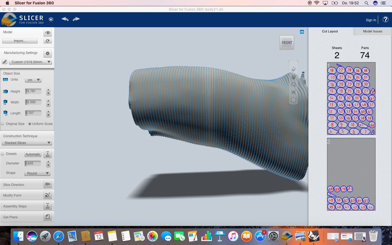Select the Uniform Scale radio button
This screenshot has height=245, width=392.
30,124
